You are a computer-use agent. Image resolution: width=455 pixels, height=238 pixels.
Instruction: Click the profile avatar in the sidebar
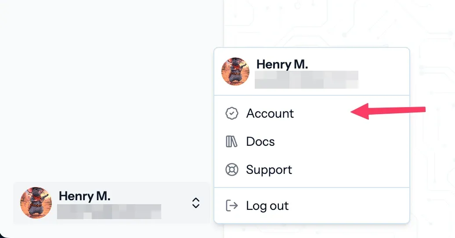click(x=36, y=203)
